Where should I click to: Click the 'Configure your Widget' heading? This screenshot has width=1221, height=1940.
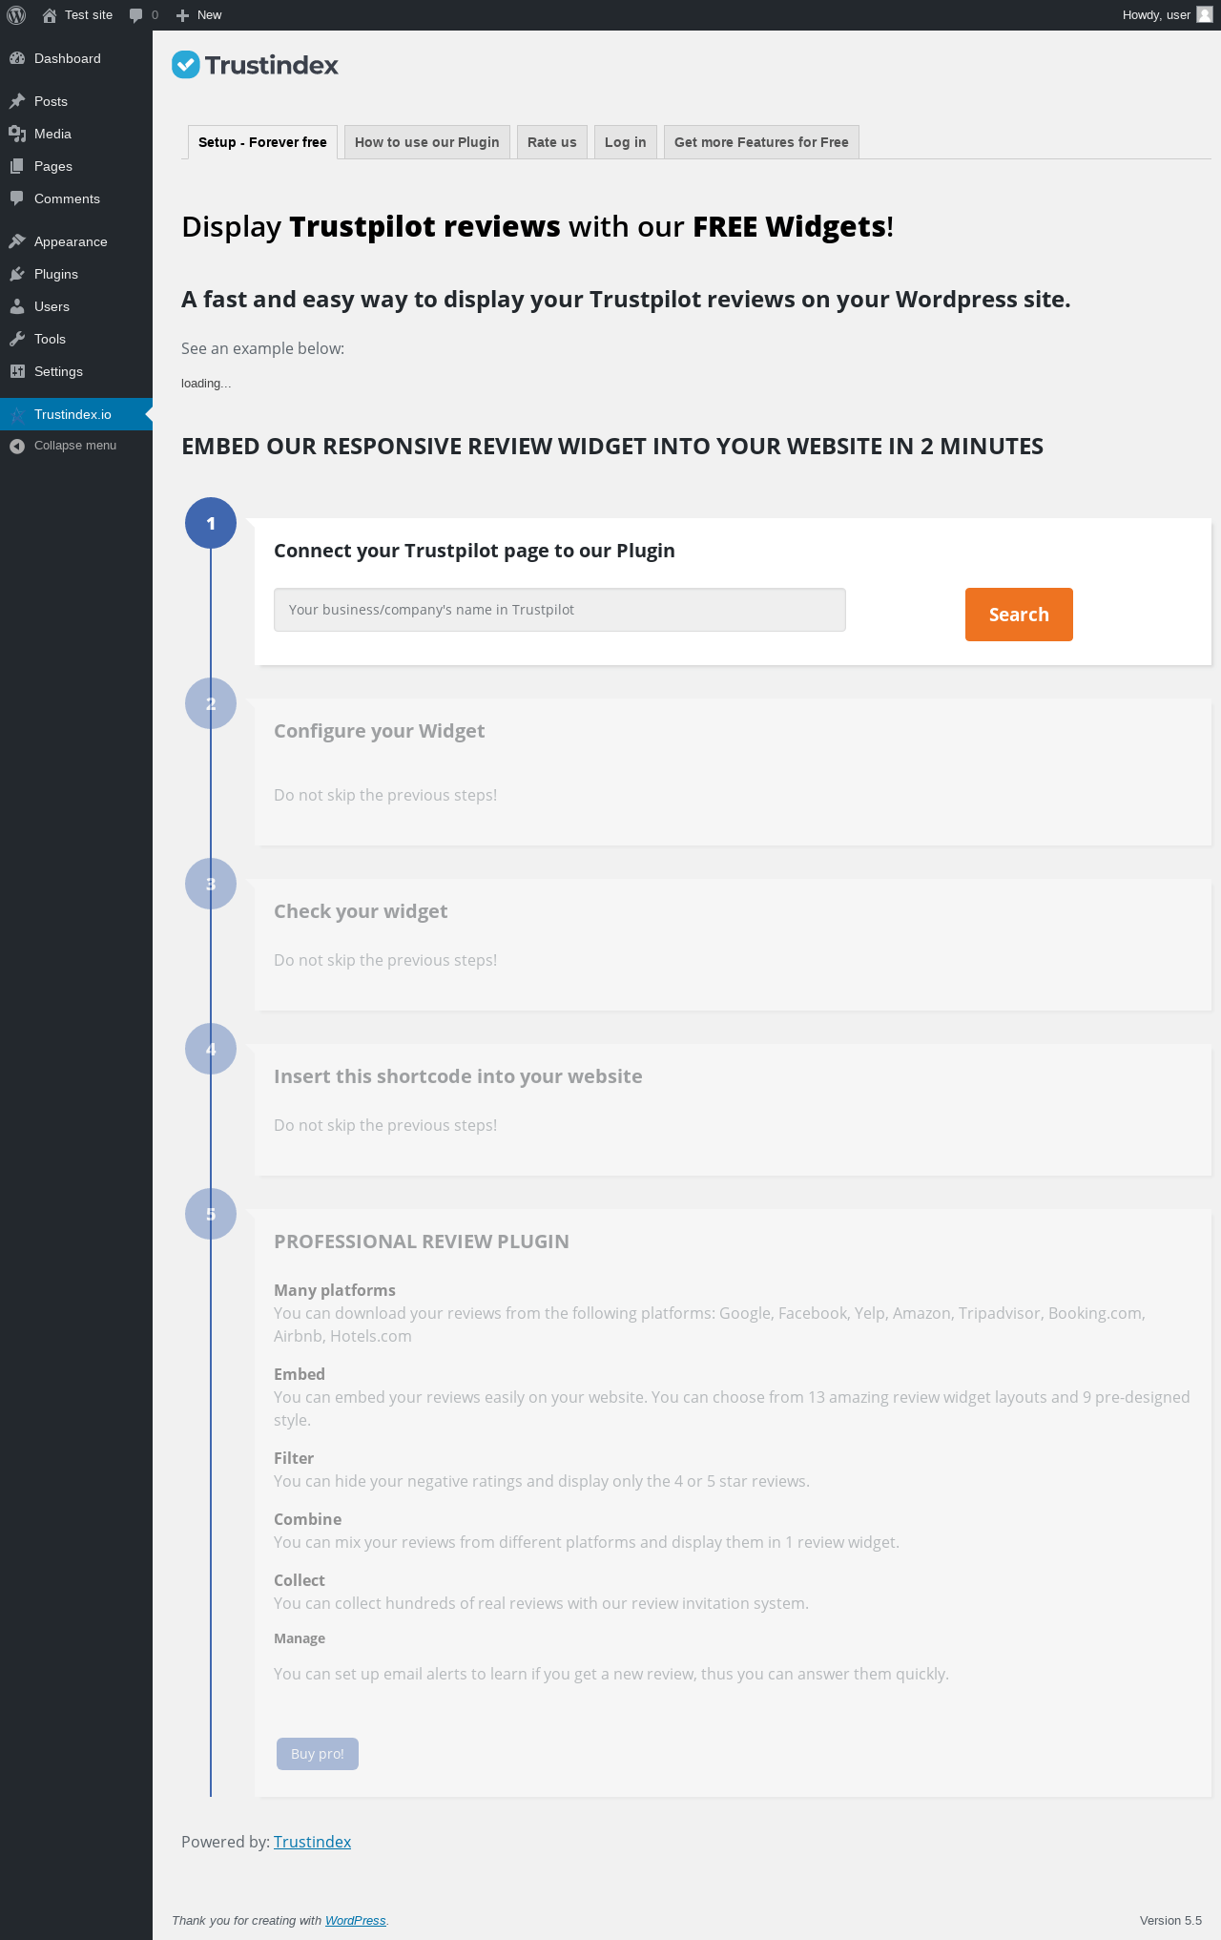[x=379, y=731]
